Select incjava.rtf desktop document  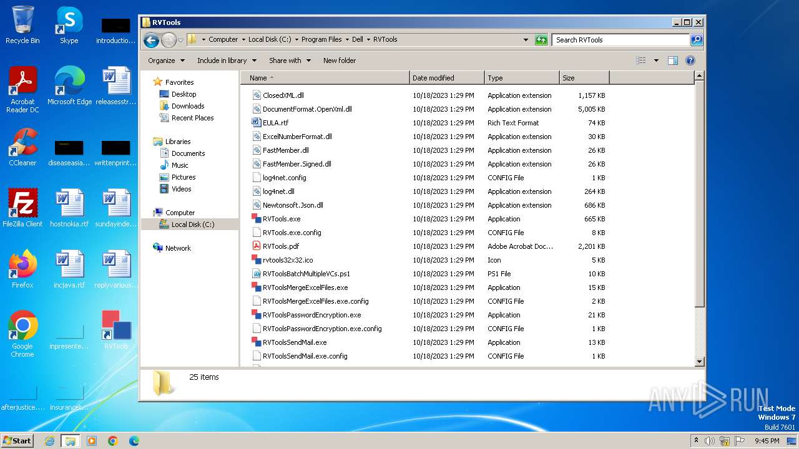(x=69, y=269)
